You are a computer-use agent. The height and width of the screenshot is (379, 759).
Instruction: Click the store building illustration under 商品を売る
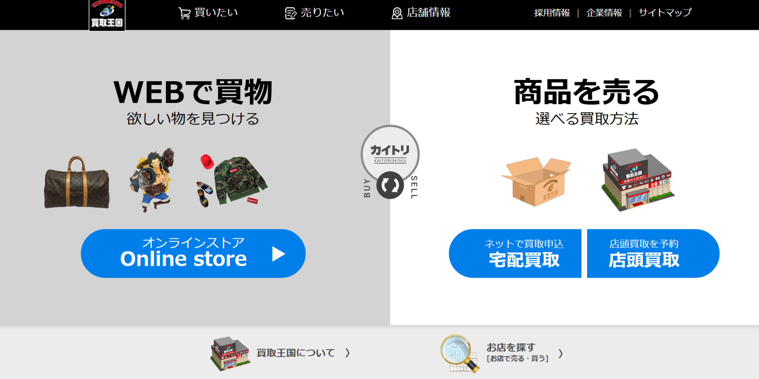tap(638, 179)
